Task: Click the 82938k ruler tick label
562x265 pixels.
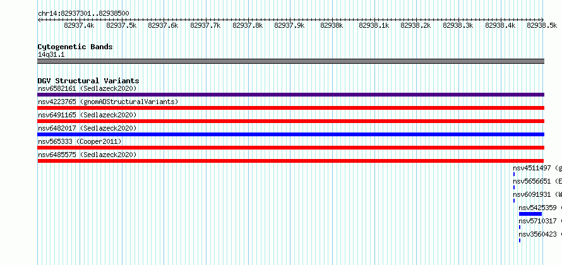Action: [x=332, y=25]
